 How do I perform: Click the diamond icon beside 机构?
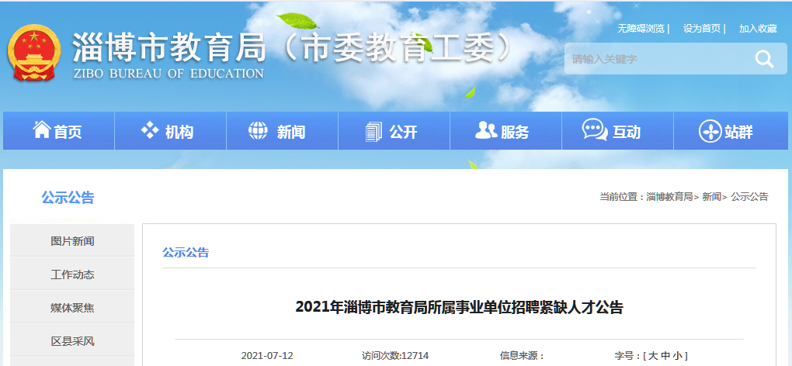tap(150, 130)
